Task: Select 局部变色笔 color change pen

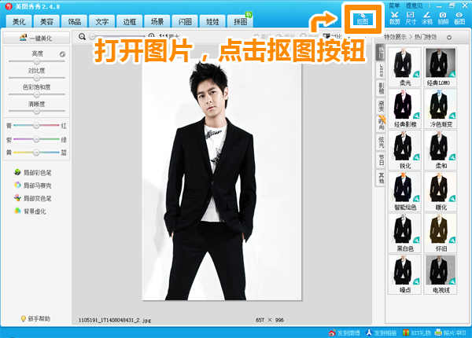Action: pyautogui.click(x=33, y=198)
